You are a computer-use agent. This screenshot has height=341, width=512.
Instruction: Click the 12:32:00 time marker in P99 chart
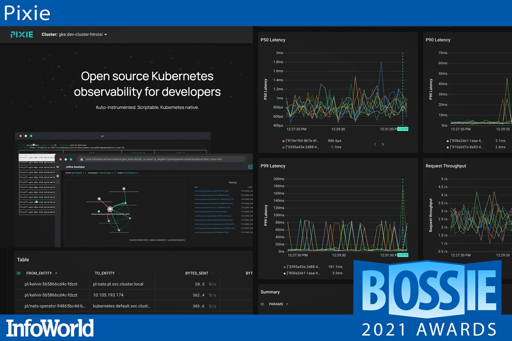403,255
